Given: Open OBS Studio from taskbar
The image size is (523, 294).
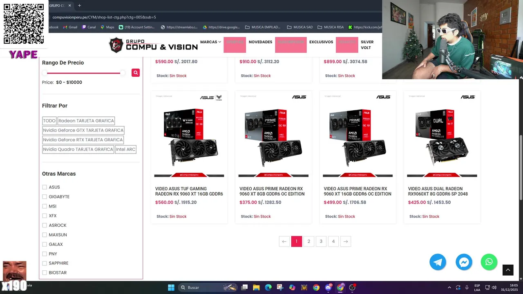Looking at the screenshot, I should pos(352,287).
